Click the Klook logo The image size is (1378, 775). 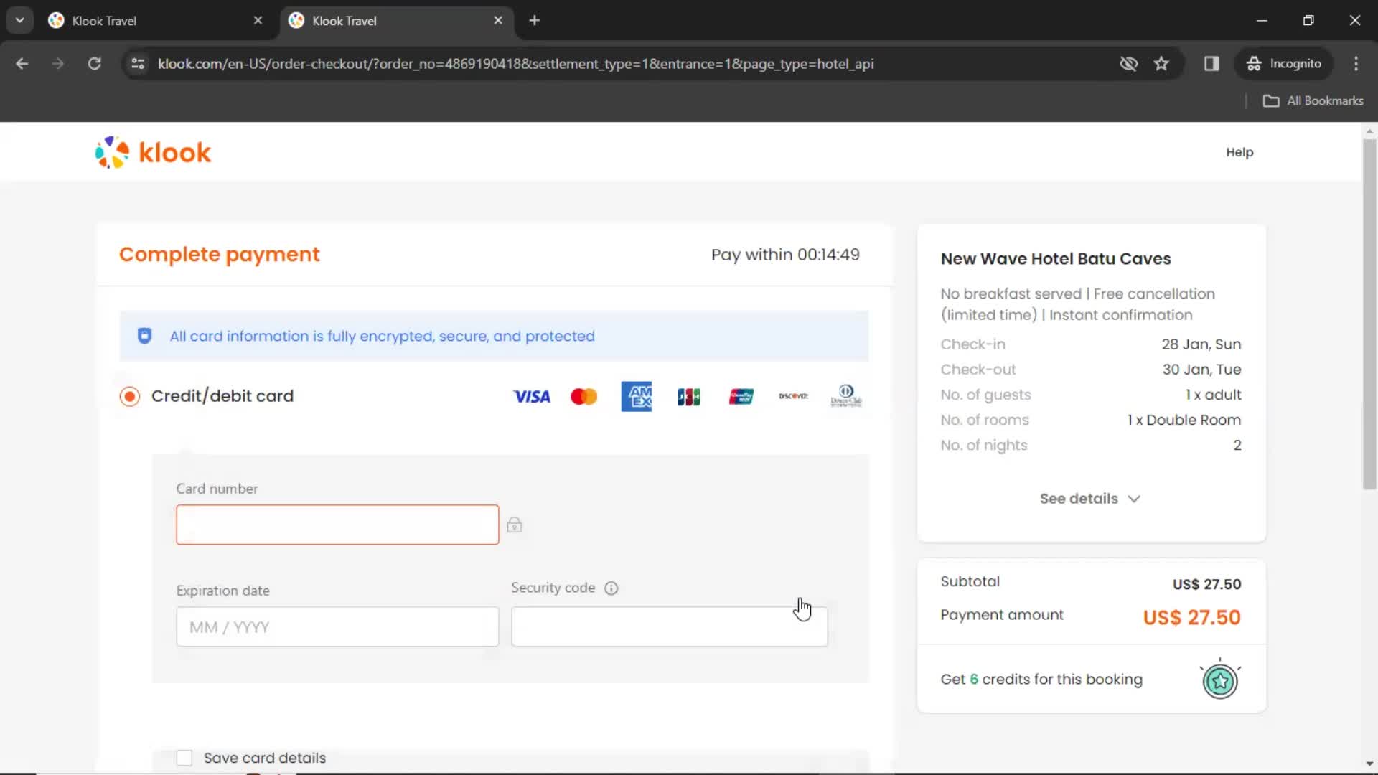(153, 152)
